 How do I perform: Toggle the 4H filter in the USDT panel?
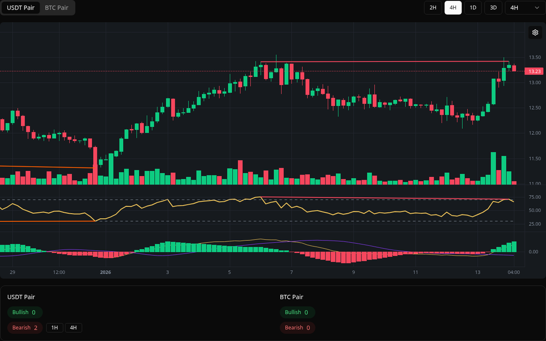click(x=73, y=327)
